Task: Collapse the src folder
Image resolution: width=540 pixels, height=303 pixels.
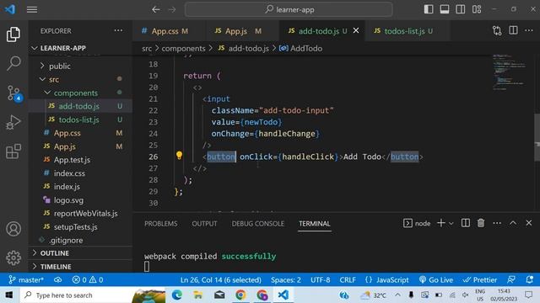Action: [80, 79]
